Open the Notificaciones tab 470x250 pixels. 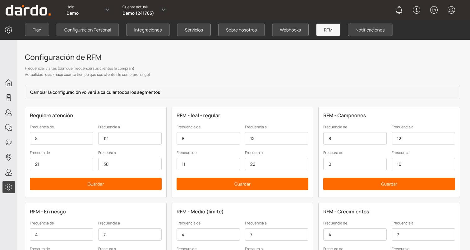coord(370,30)
